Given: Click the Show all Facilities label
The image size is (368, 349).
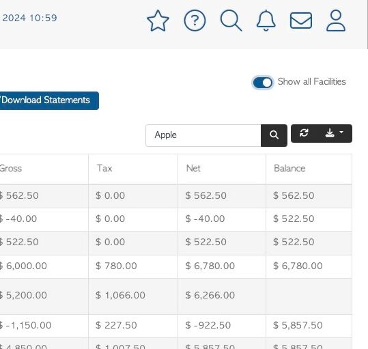Looking at the screenshot, I should [311, 82].
